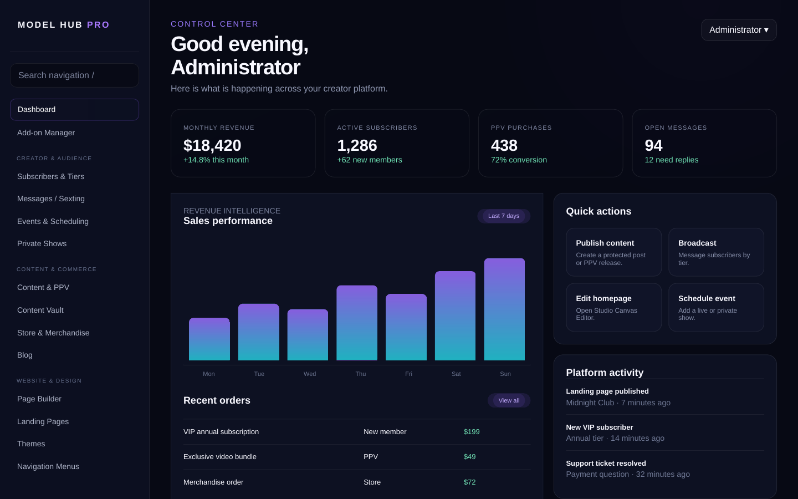
Task: Click View all recent orders
Action: (509, 400)
